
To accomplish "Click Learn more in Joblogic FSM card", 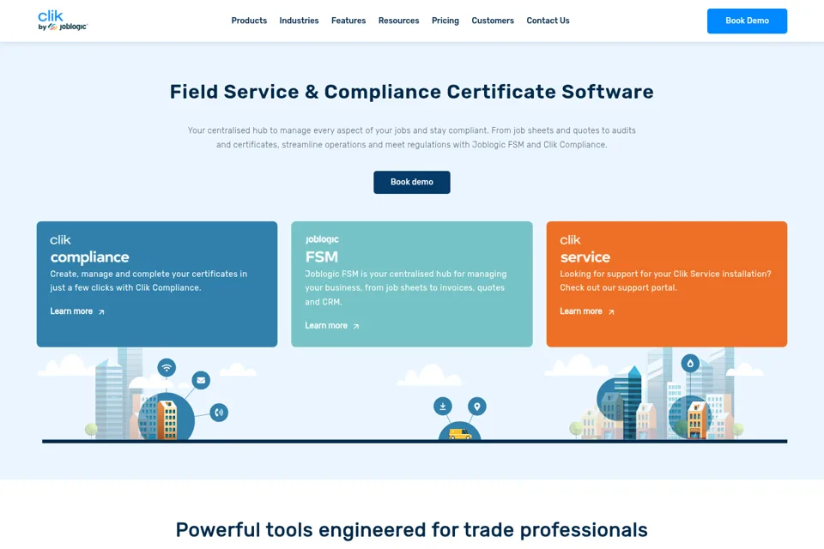I will (x=326, y=326).
